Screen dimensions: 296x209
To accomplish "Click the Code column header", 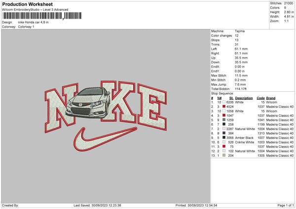I will [260, 98].
